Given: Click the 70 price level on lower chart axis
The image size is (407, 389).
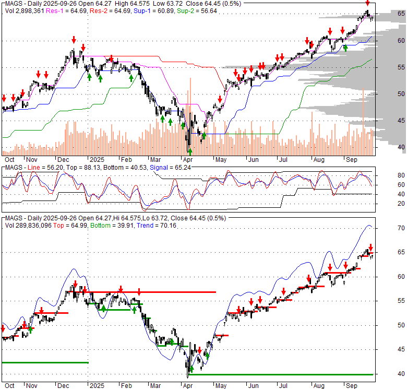Looking at the screenshot, I should pyautogui.click(x=401, y=228).
